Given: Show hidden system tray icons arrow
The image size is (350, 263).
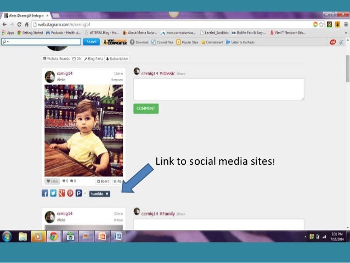Looking at the screenshot, I should [x=306, y=237].
